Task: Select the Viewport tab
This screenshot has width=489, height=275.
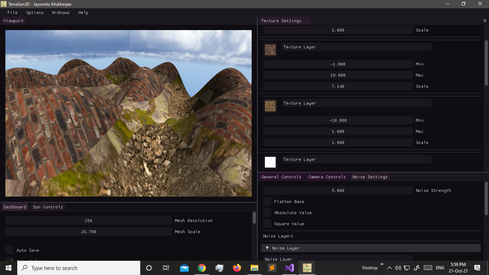Action: click(14, 21)
